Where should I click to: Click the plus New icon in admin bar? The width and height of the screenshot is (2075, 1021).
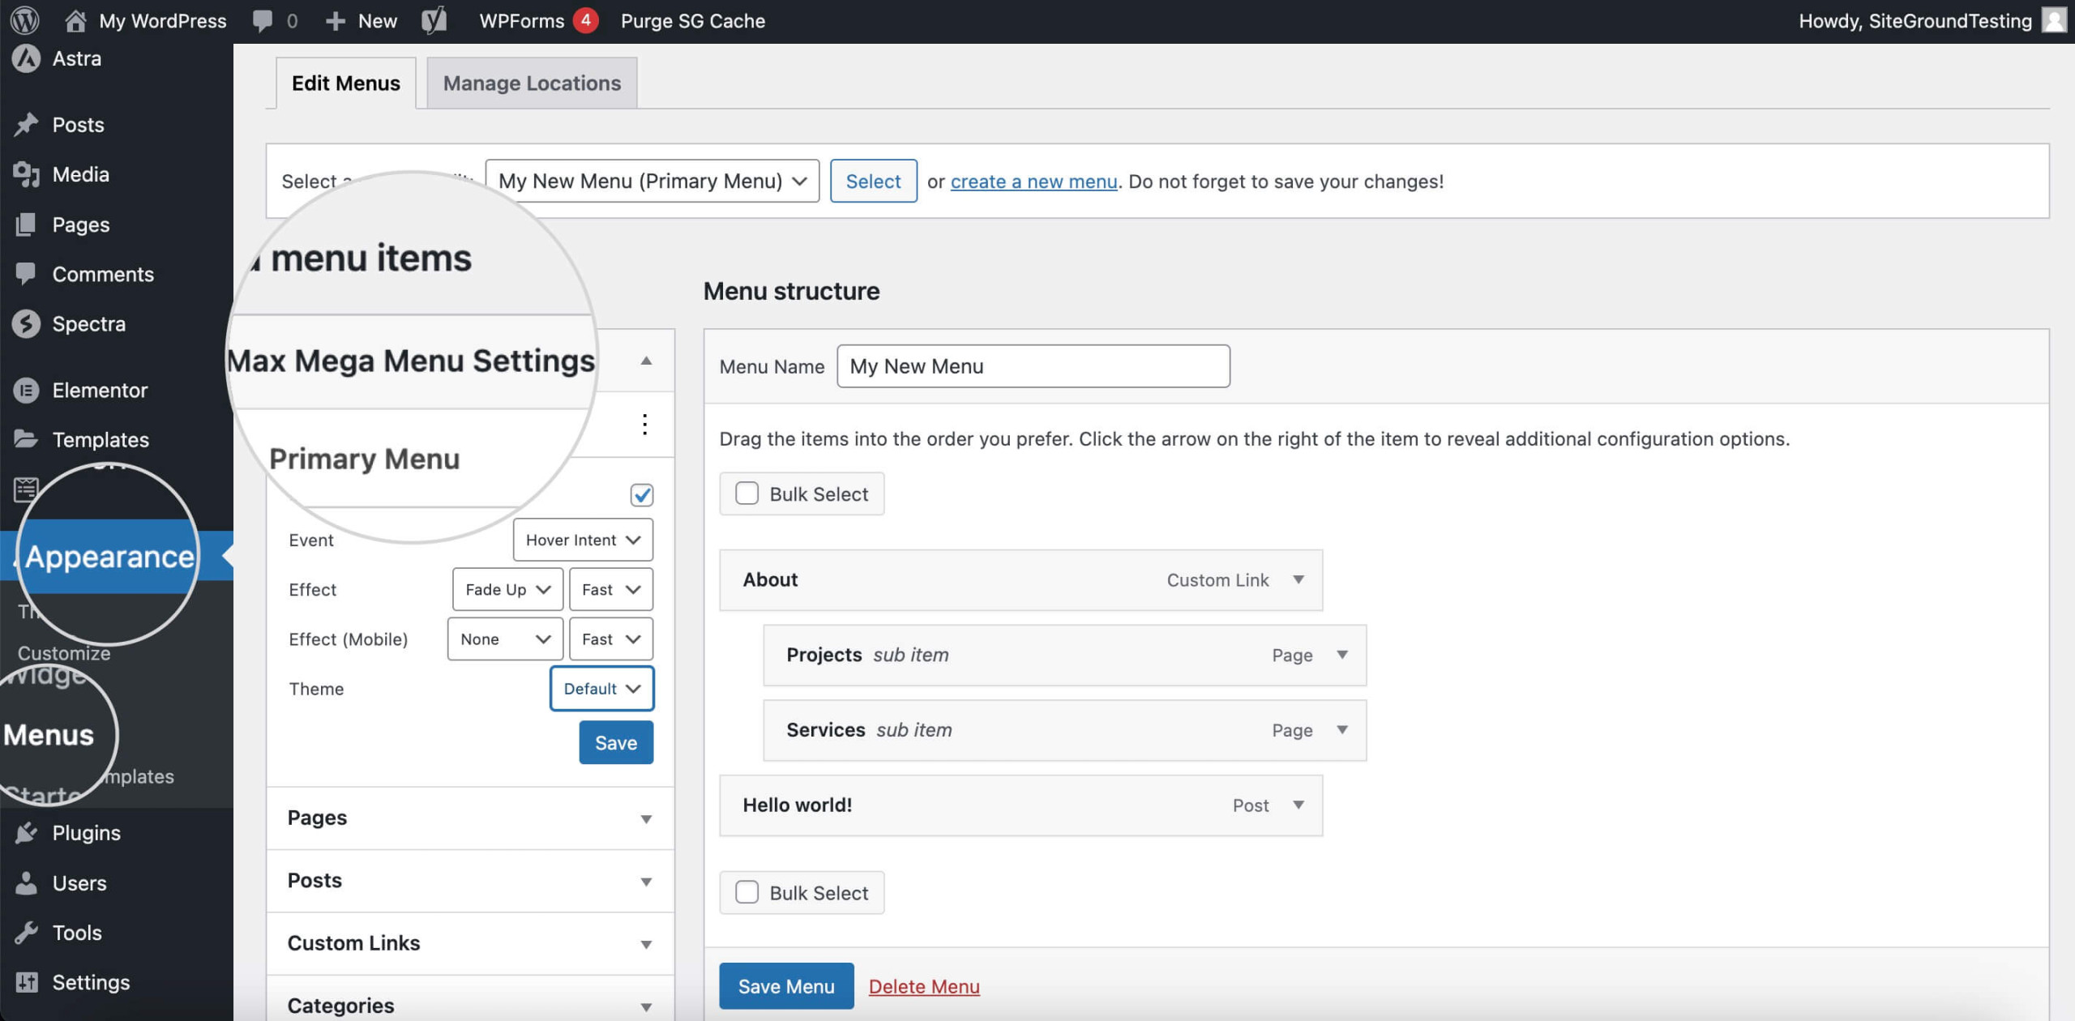click(335, 21)
